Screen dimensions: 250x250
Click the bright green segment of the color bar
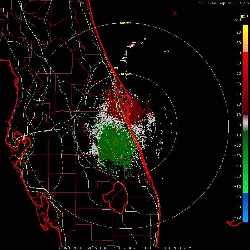click(x=245, y=162)
